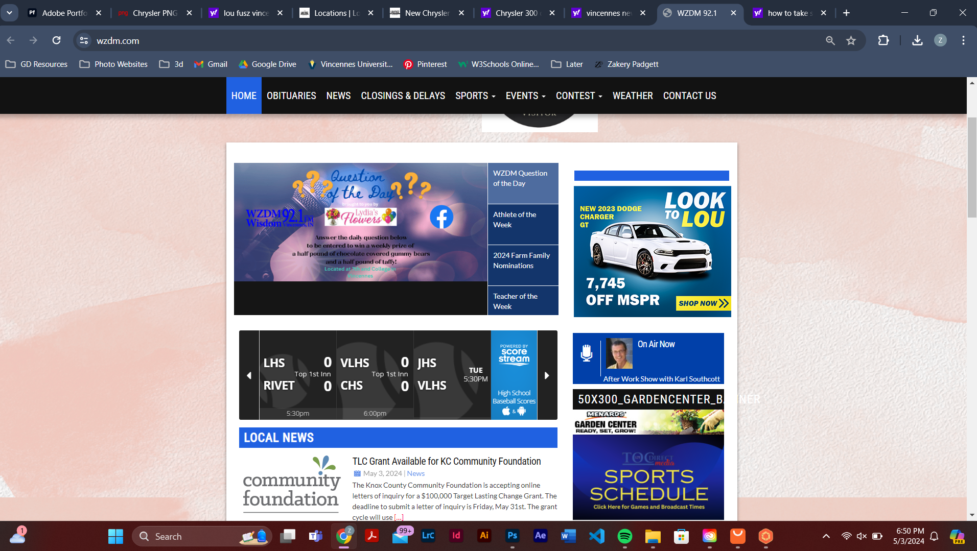Viewport: 977px width, 551px height.
Task: Click the News category link under headline
Action: [x=415, y=473]
